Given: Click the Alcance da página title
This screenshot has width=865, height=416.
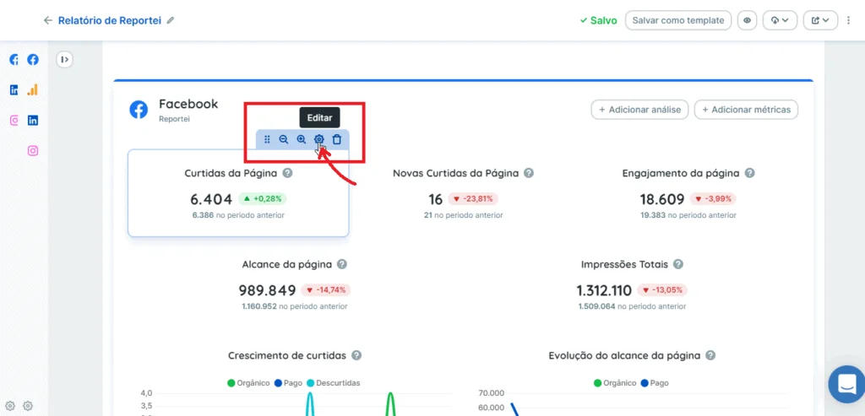Looking at the screenshot, I should pyautogui.click(x=287, y=264).
